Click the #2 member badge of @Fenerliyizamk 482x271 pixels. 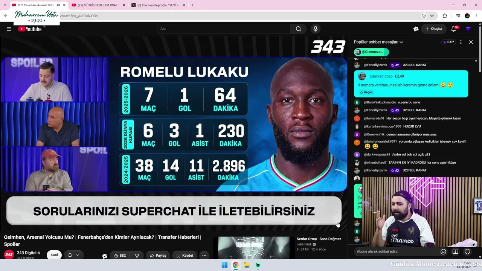[x=395, y=65]
